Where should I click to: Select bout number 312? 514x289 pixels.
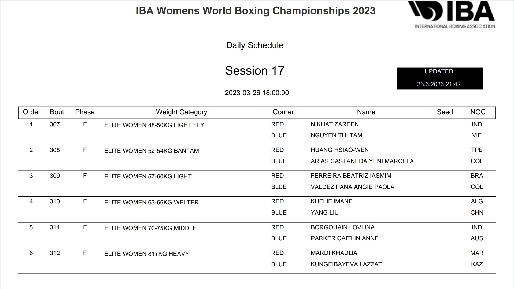[55, 253]
